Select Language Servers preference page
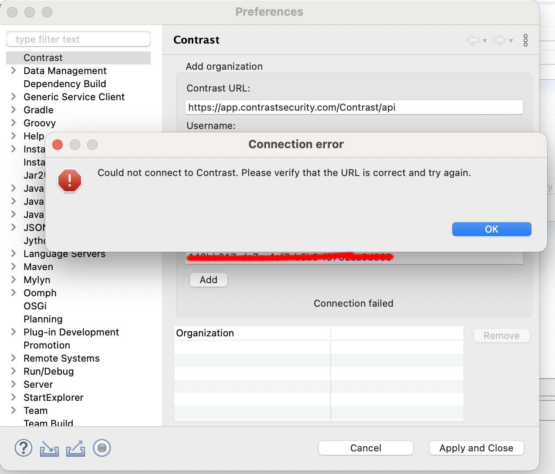Viewport: 555px width, 474px height. coord(64,254)
